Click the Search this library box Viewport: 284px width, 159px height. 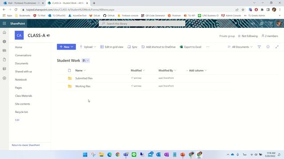click(142, 23)
